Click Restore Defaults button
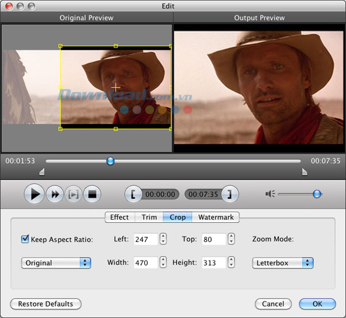This screenshot has width=346, height=318. 46,304
